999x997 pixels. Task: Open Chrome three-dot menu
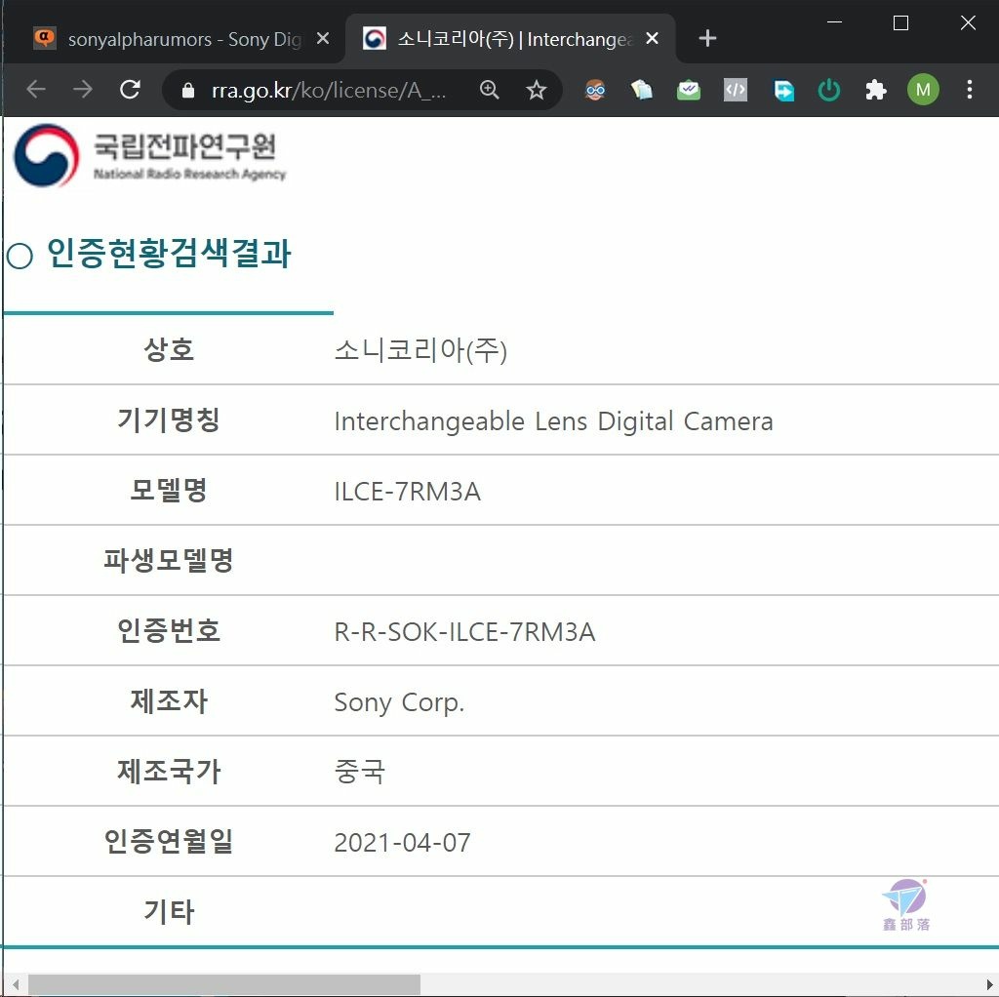(x=969, y=90)
